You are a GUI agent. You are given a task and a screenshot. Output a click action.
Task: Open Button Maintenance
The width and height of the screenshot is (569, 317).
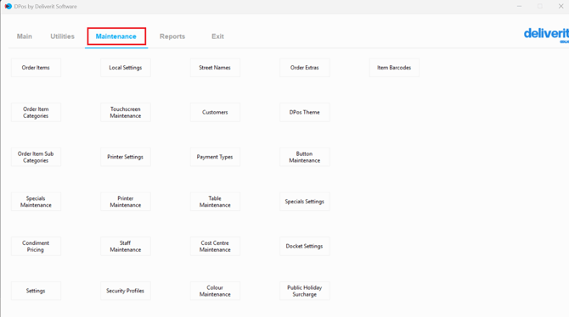[x=305, y=157]
